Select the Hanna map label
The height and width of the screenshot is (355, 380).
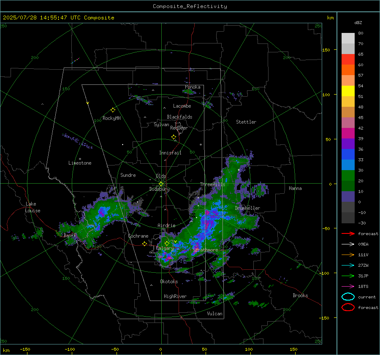(295, 188)
